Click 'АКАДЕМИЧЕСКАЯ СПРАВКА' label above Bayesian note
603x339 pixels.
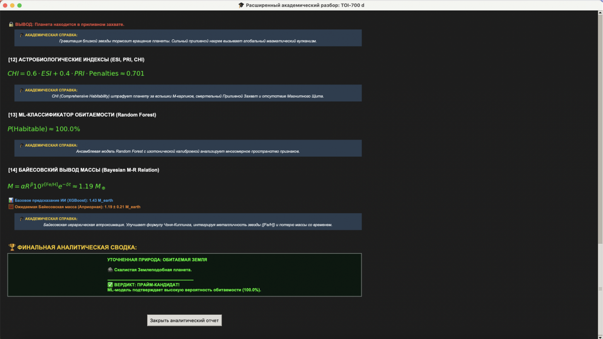(51, 219)
